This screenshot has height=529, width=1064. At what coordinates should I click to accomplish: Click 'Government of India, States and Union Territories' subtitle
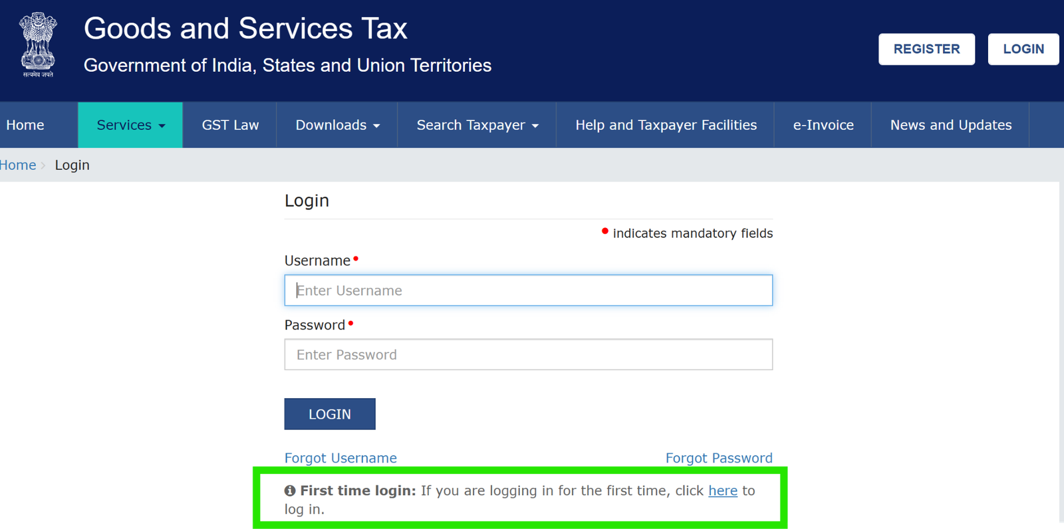point(287,65)
